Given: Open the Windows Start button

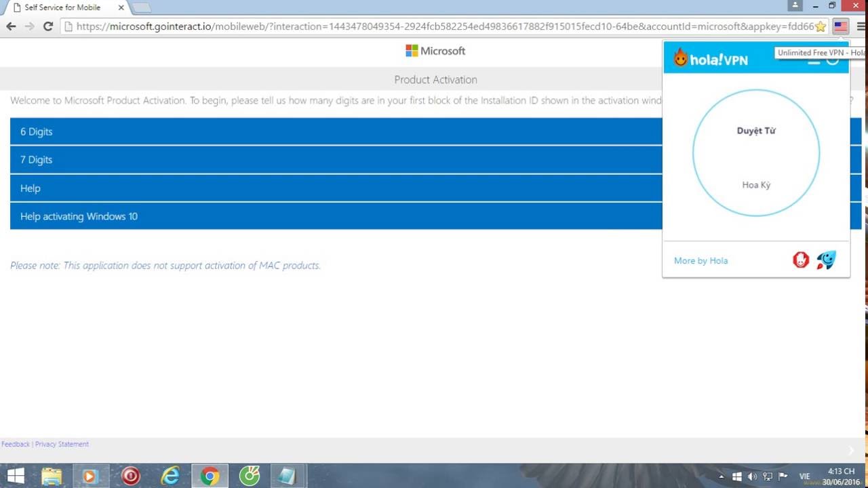Looking at the screenshot, I should coord(16,476).
